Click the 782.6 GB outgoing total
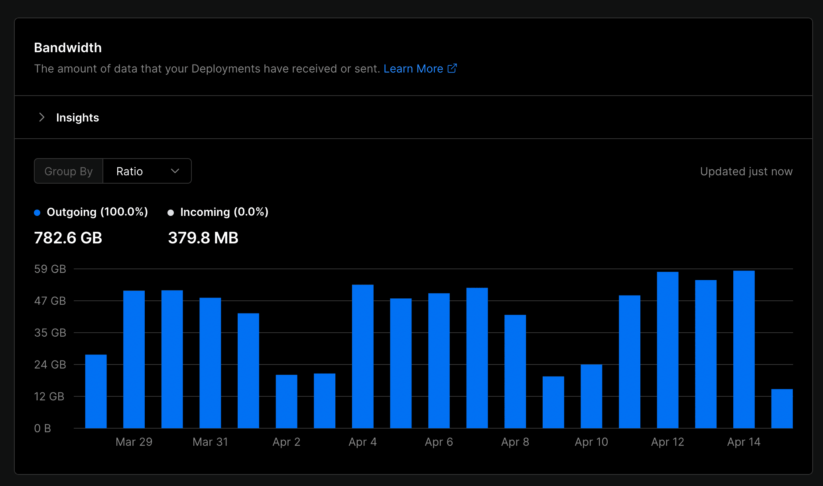The image size is (823, 486). (68, 238)
